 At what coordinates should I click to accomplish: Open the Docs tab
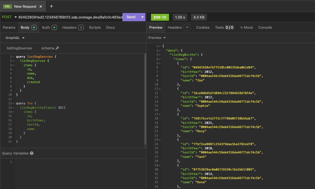click(111, 27)
